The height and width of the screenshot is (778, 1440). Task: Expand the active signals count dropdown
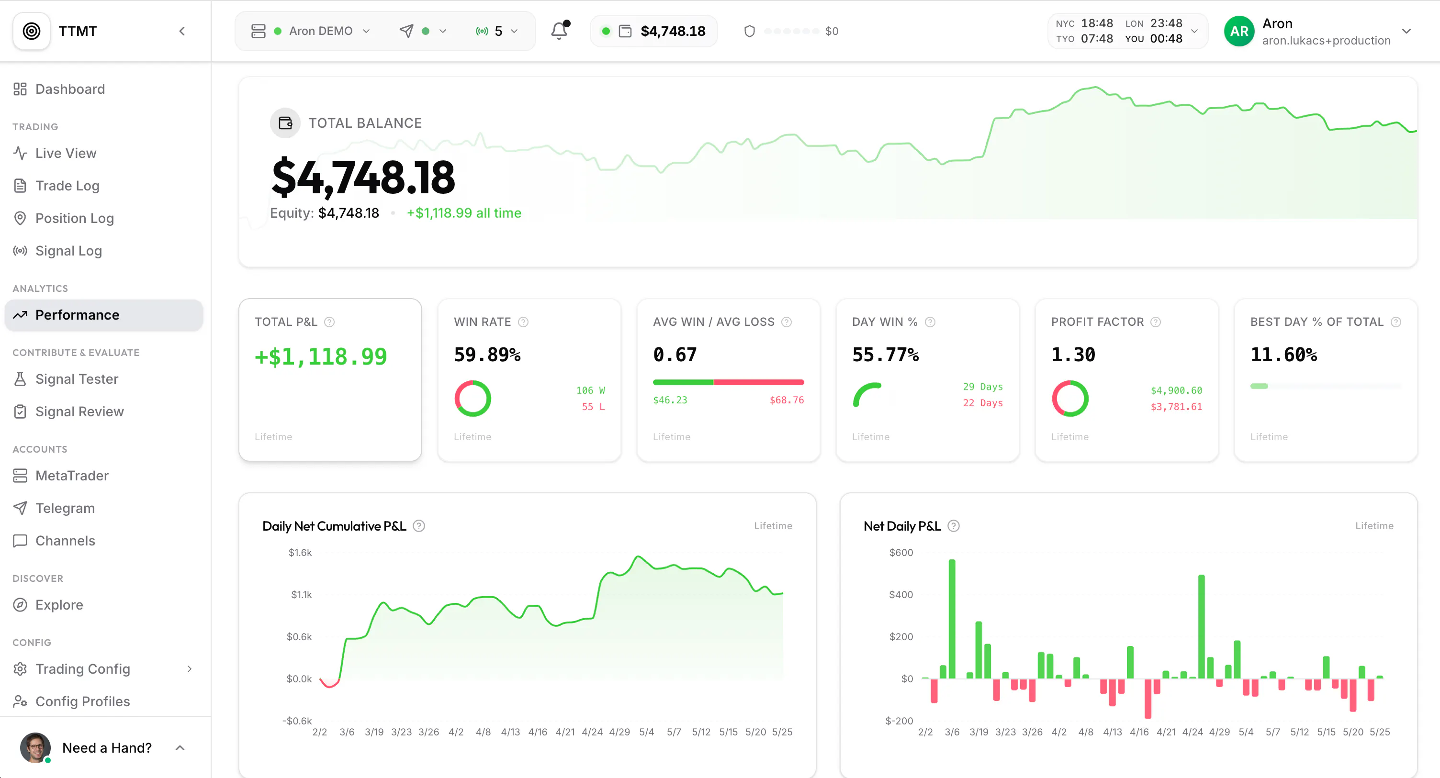[x=497, y=31]
